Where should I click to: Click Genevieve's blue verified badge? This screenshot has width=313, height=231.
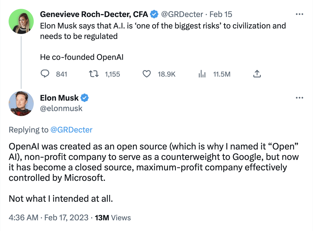(154, 14)
